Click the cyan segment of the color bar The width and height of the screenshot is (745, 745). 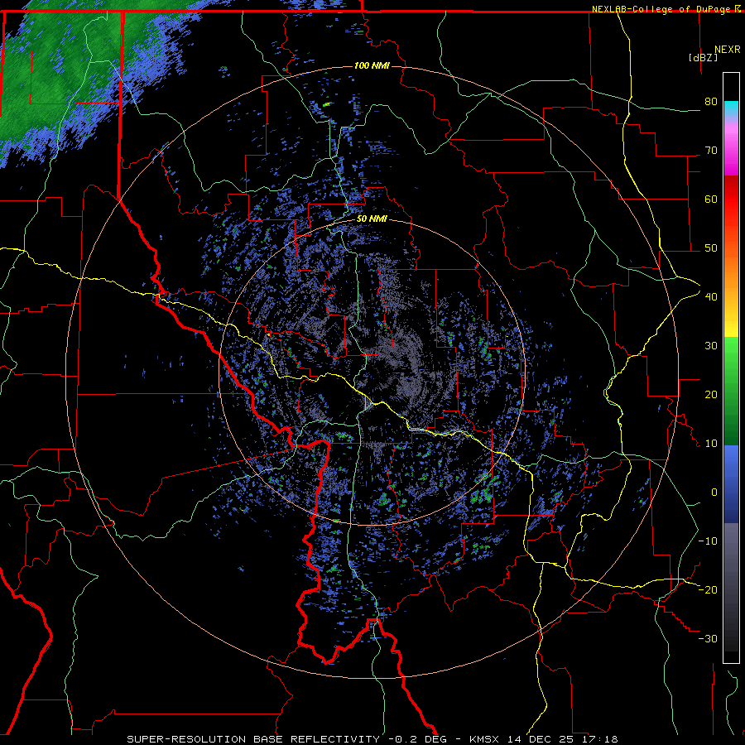pos(731,108)
